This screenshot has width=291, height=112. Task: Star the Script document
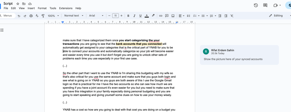tap(18, 4)
